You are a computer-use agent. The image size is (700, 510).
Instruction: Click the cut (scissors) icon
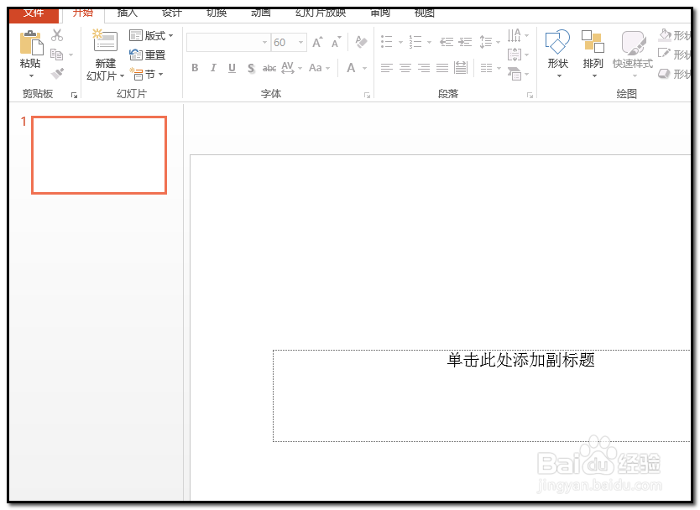coord(58,35)
